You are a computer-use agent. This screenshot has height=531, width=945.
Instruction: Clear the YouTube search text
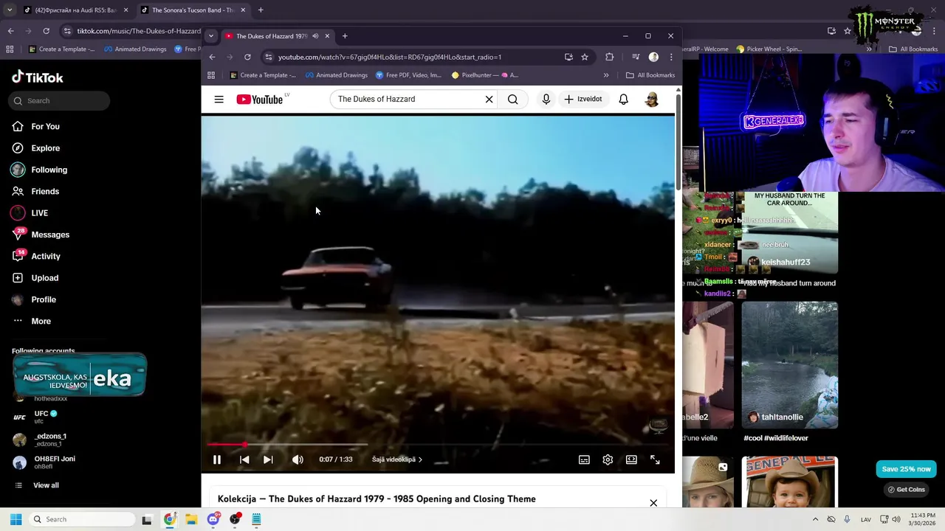coord(489,99)
